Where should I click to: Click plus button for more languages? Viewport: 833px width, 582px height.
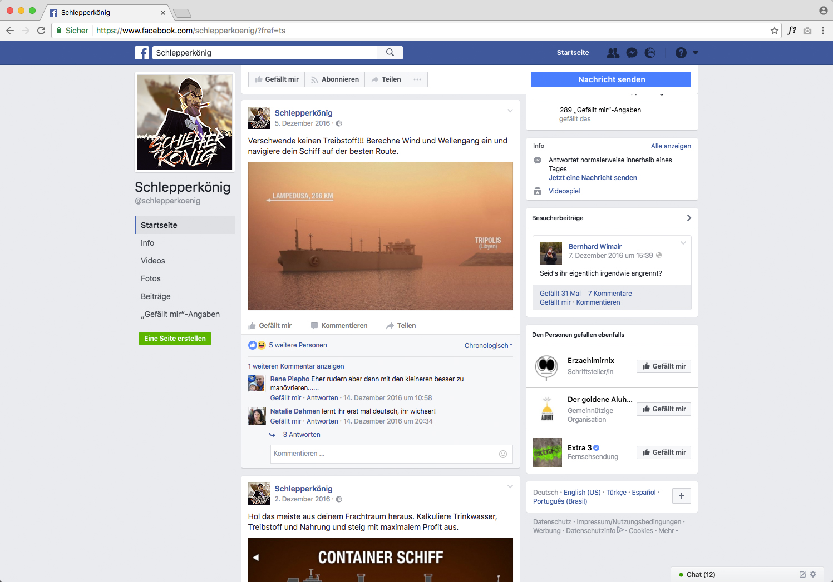tap(682, 496)
